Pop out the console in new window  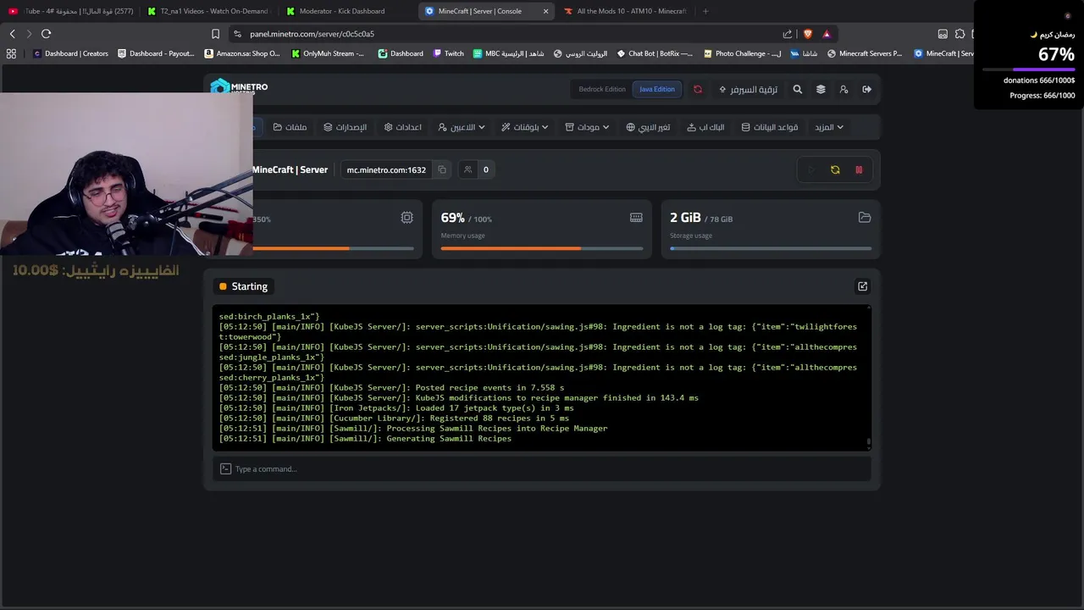coord(863,286)
